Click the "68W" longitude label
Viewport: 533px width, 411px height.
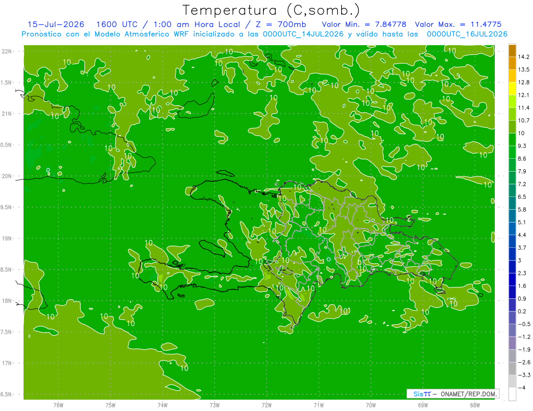[x=475, y=405]
